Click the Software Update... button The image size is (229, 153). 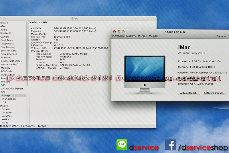(215, 93)
